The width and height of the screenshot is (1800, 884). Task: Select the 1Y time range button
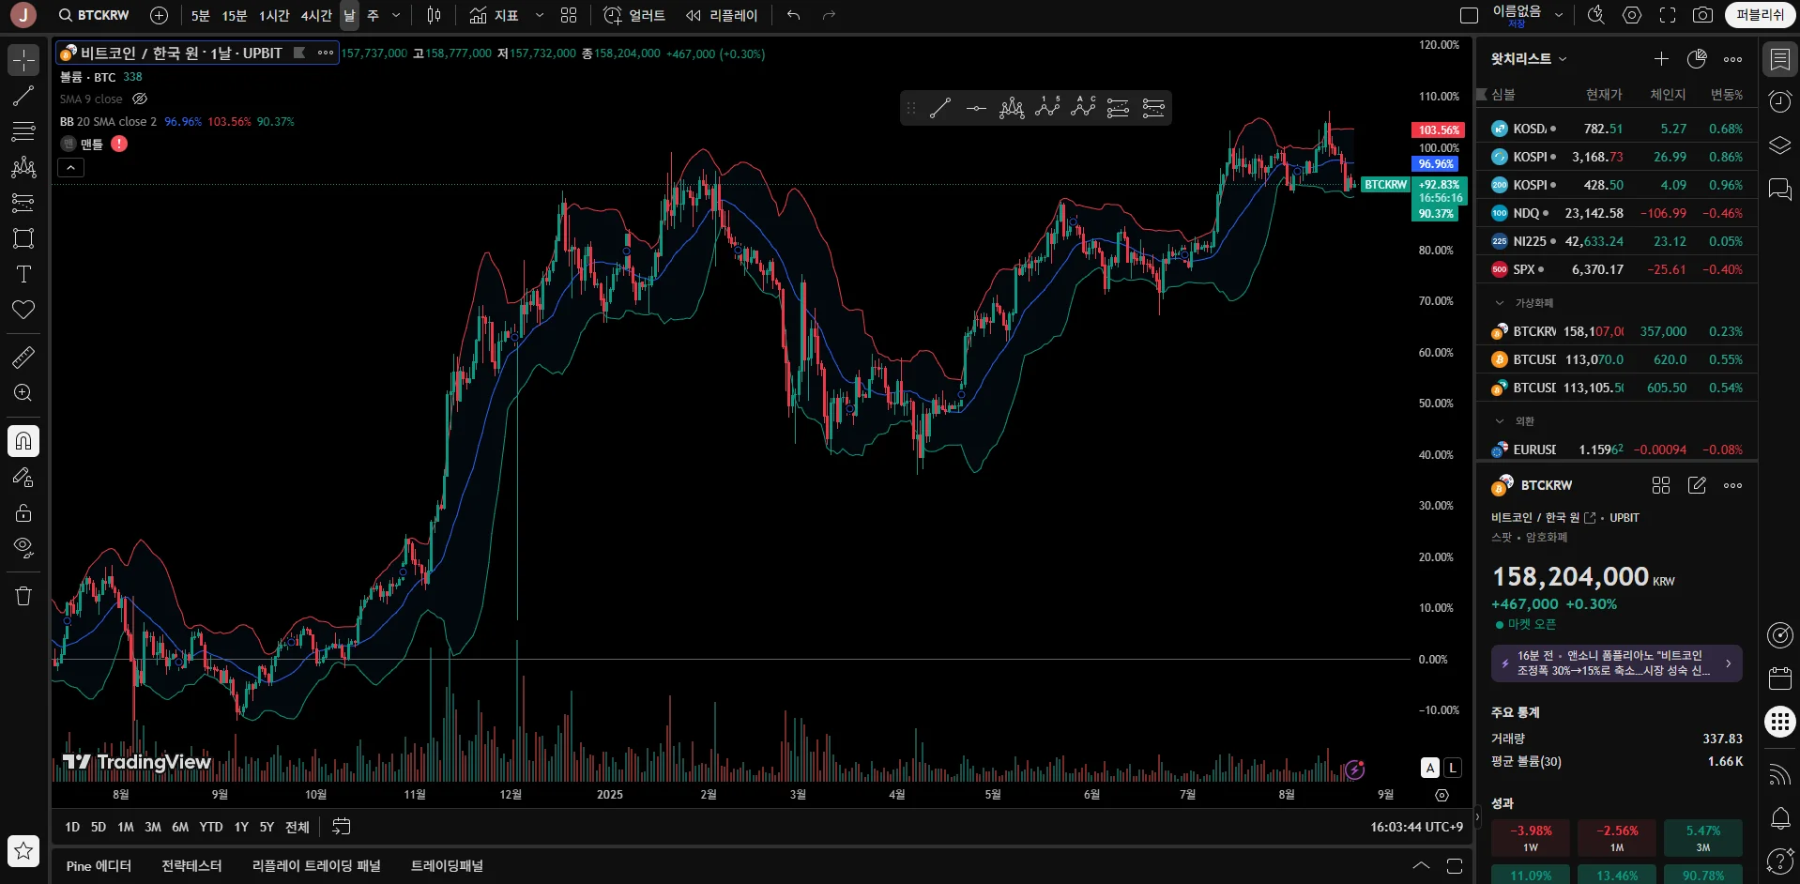click(241, 827)
